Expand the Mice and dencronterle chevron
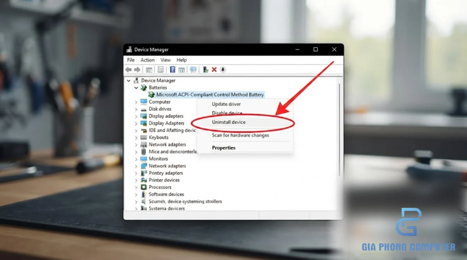The width and height of the screenshot is (467, 260). coord(136,152)
